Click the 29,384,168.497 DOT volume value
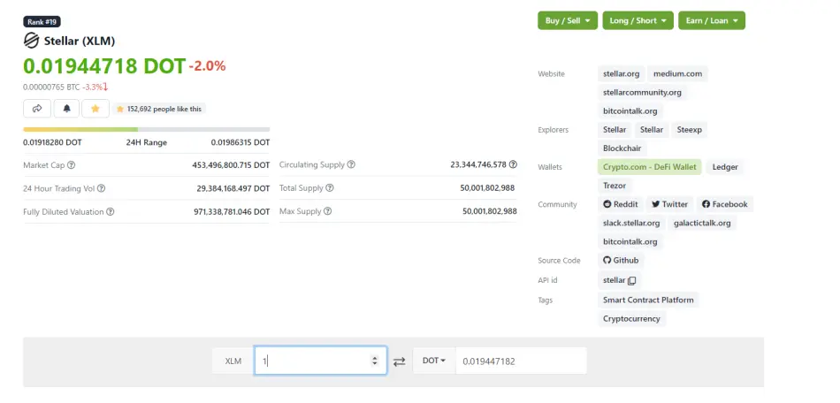 click(x=233, y=188)
